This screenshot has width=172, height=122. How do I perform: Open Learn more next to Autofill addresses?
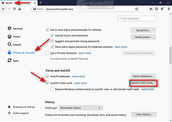[78, 76]
